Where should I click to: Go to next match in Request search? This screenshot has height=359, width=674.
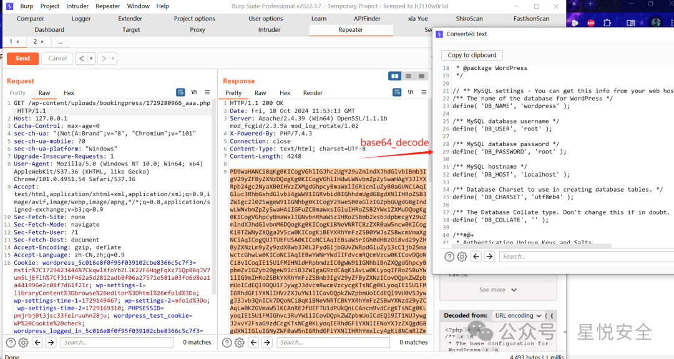click(51, 342)
